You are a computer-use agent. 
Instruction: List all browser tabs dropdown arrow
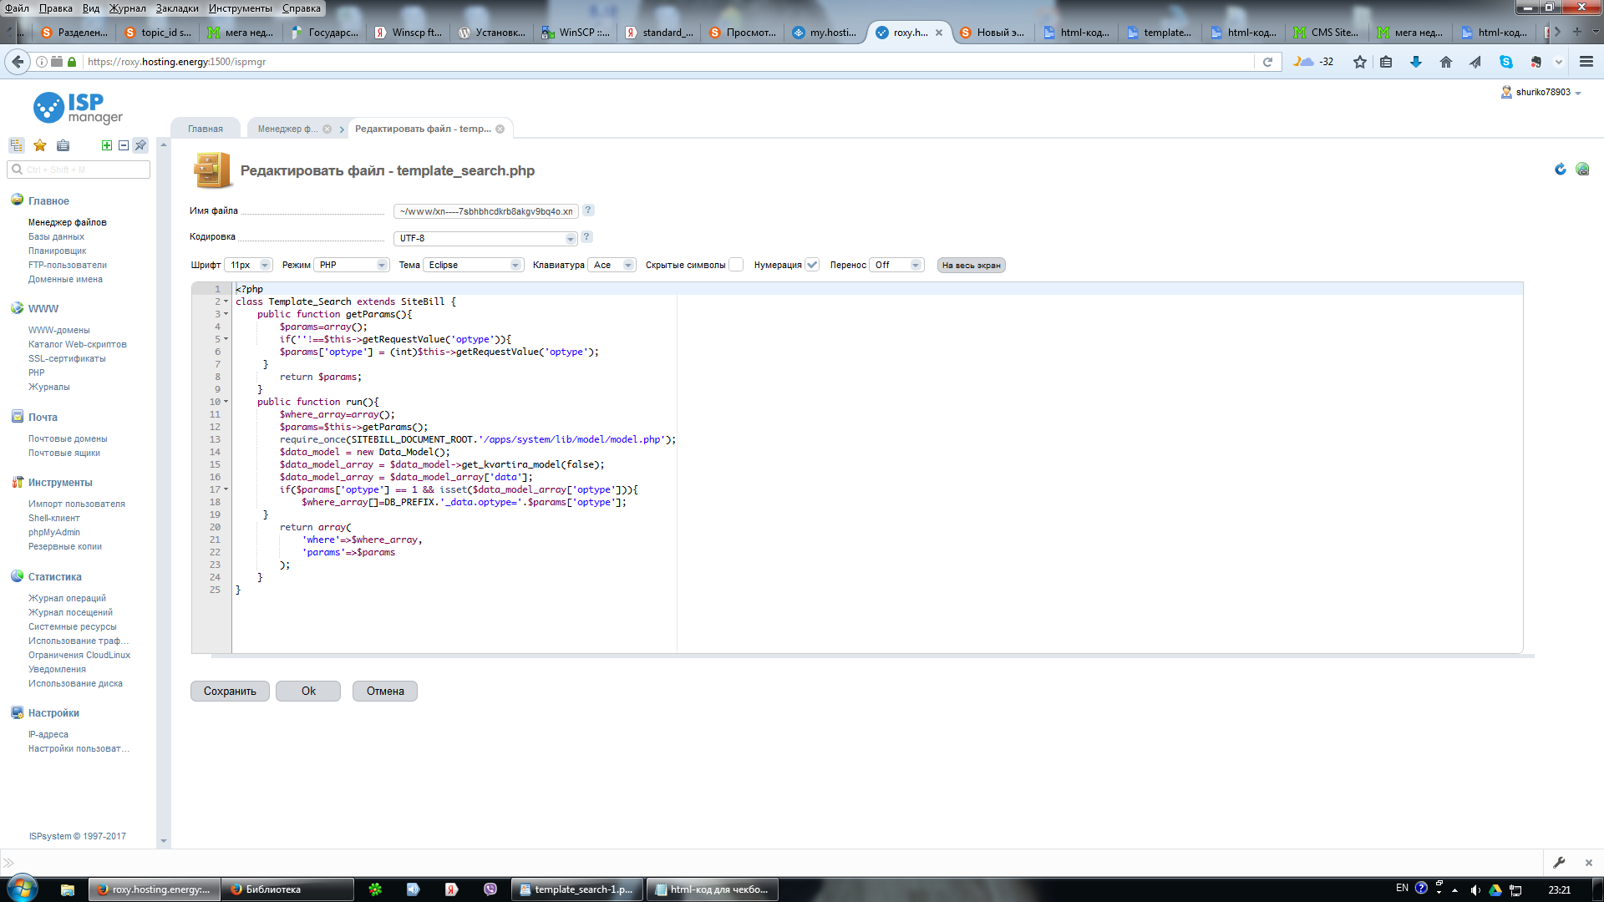point(1596,32)
